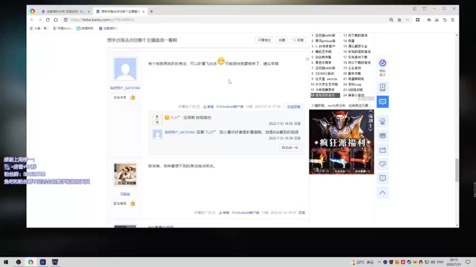
Task: Click the 收藏 button in thread header
Action: [281, 40]
